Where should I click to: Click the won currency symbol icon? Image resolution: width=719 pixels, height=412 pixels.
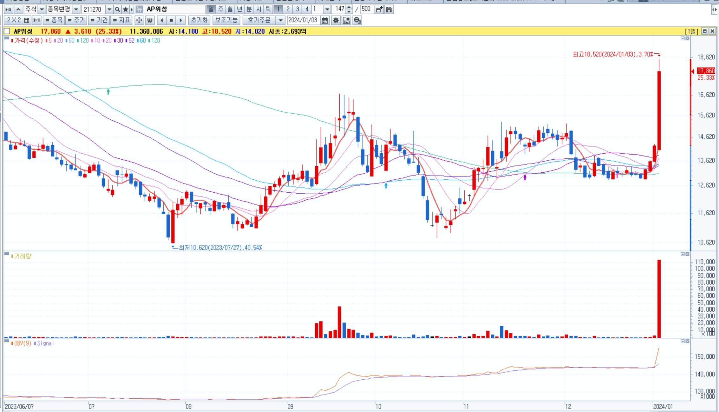click(150, 20)
